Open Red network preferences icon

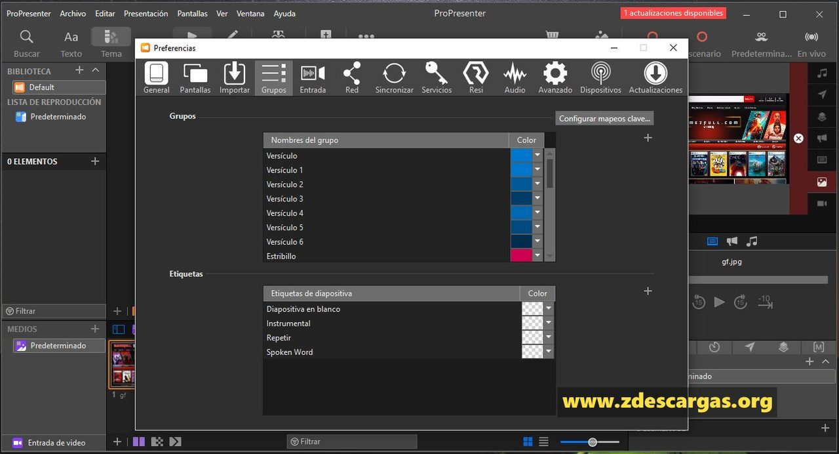coord(352,77)
